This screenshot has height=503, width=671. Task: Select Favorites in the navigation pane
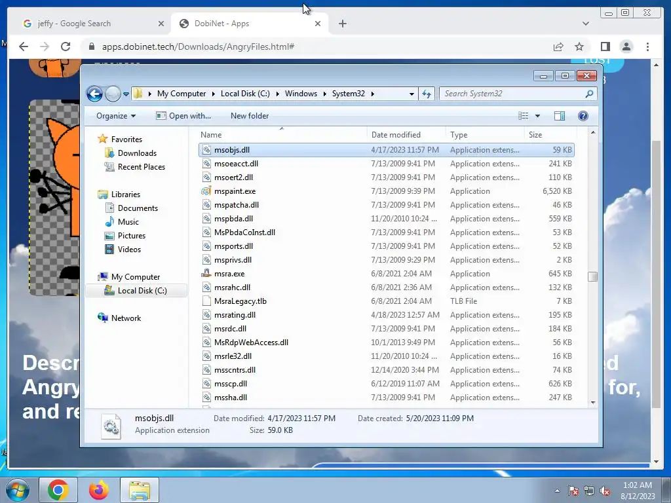pos(126,139)
